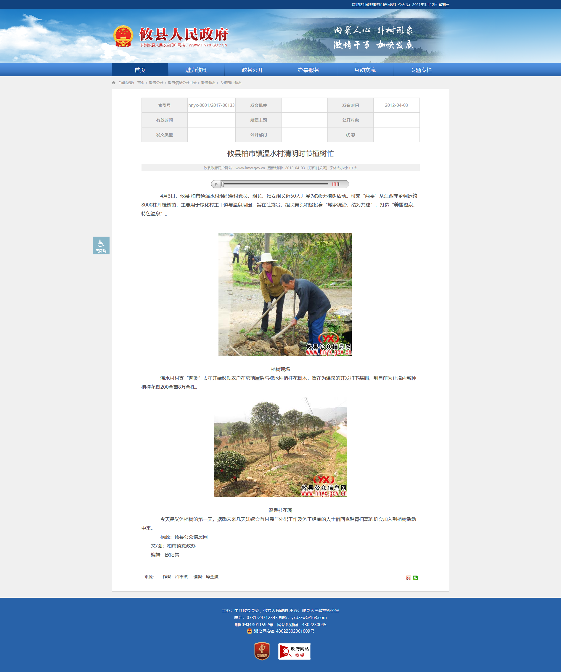Open the 党政机关 badge icon
The height and width of the screenshot is (672, 561).
click(262, 651)
